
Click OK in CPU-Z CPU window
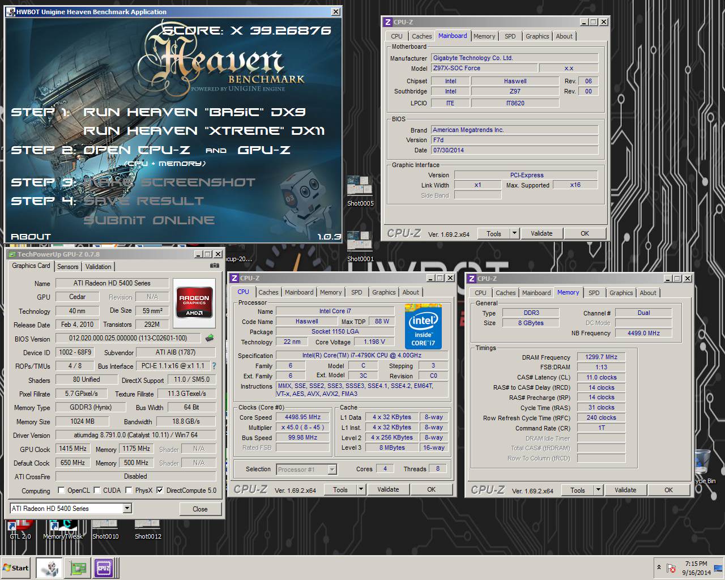point(431,490)
